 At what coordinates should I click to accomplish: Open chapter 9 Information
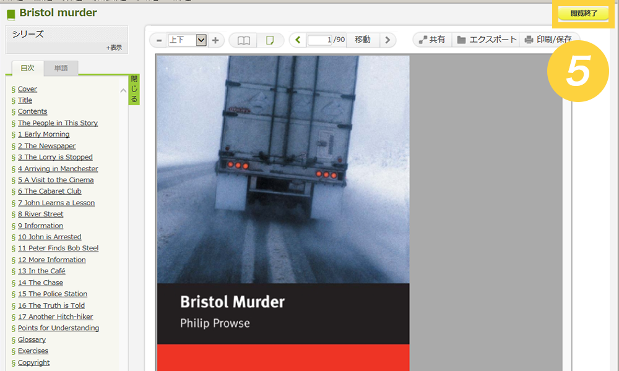coord(40,226)
